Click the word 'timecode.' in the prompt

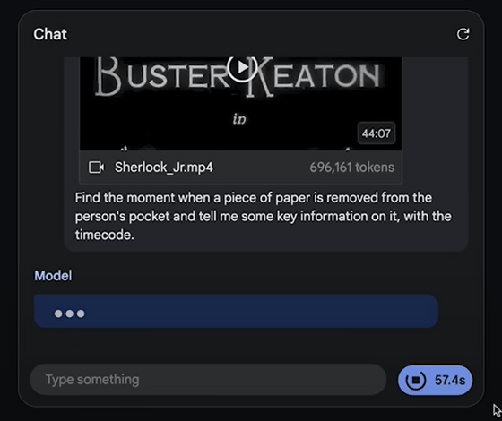[104, 235]
